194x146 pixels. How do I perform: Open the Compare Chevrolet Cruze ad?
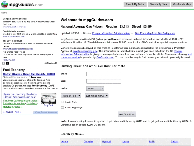pyautogui.click(x=15, y=19)
